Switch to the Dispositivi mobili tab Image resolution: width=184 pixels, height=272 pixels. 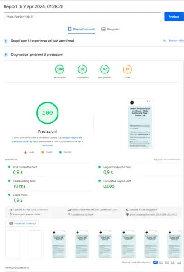[x=81, y=29]
